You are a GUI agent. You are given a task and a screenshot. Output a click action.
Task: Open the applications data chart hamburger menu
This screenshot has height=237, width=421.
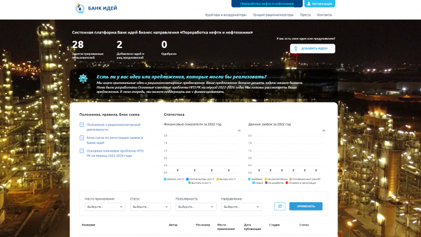[324, 131]
